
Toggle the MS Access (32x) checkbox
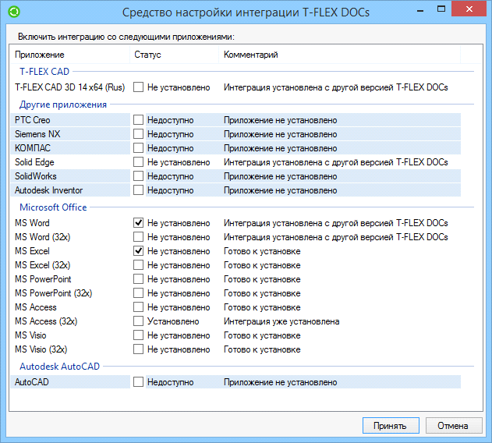point(138,321)
